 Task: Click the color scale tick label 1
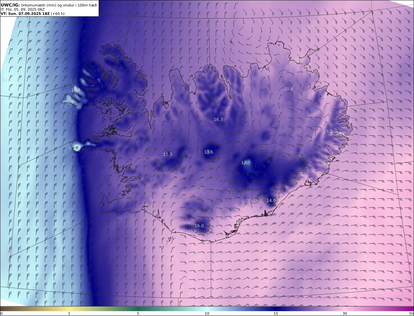pos(69,313)
